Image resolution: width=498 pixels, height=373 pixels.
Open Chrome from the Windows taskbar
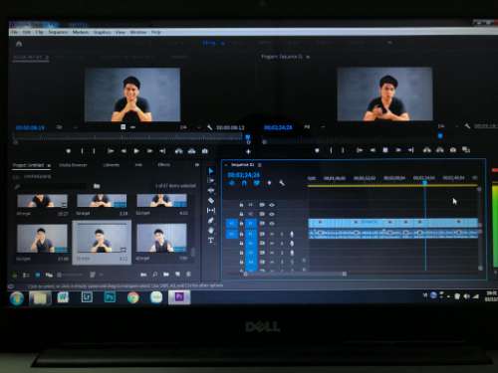click(x=132, y=297)
